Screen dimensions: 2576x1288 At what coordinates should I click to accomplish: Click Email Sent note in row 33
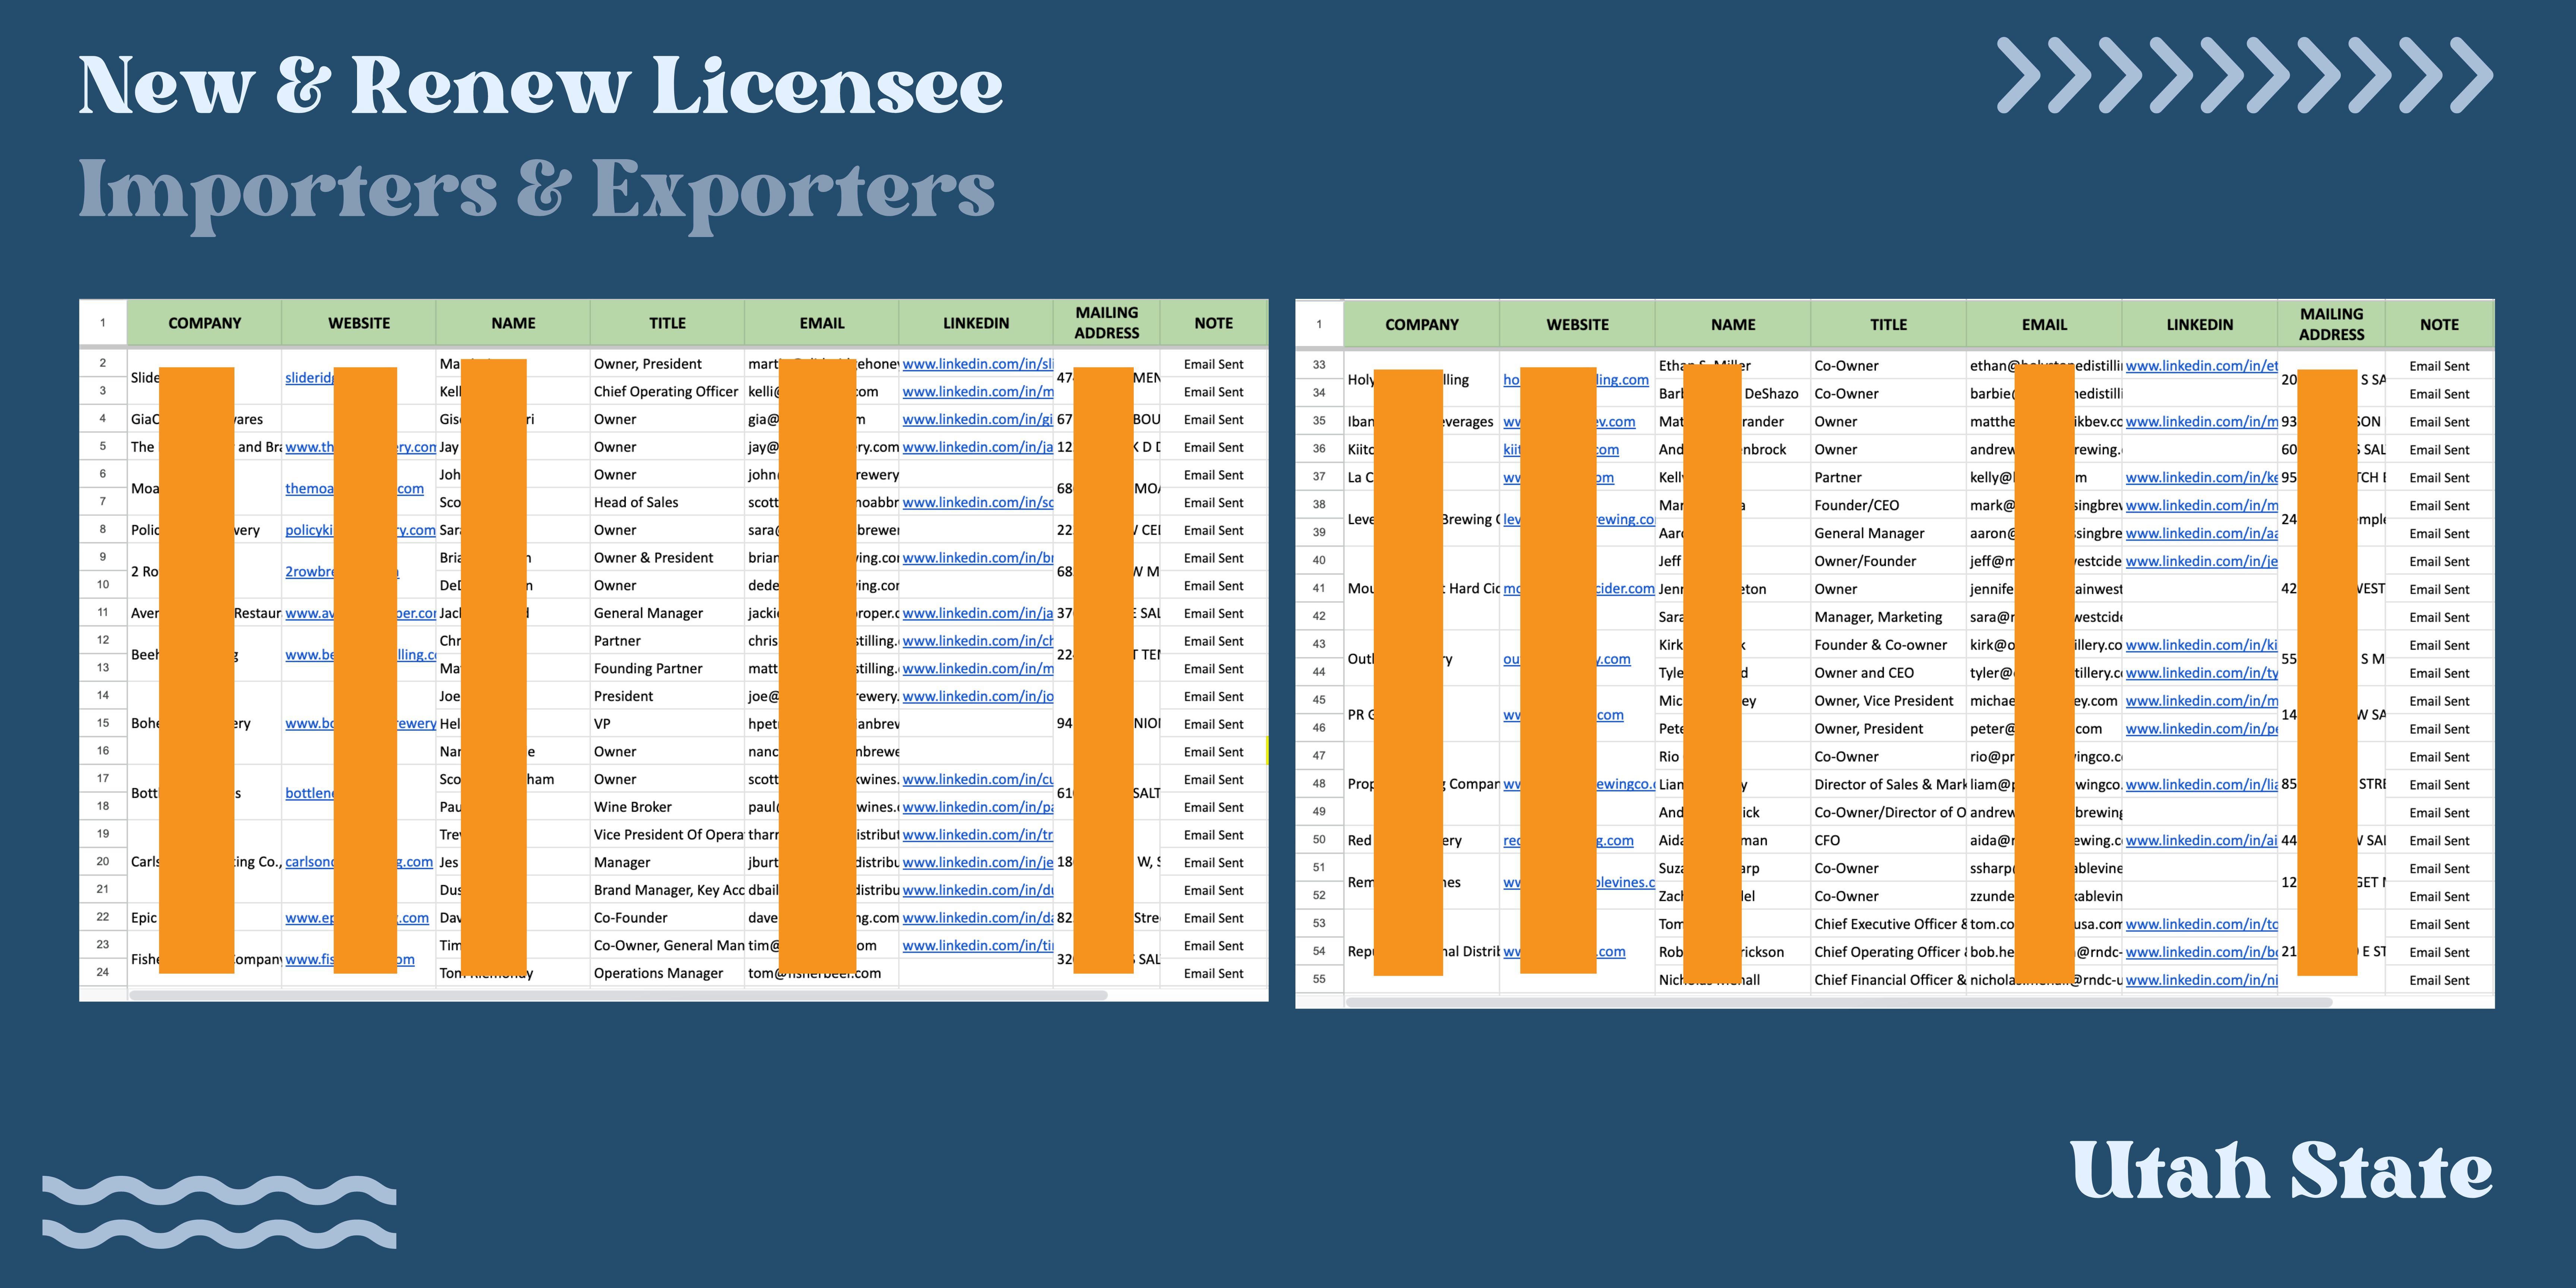[x=2438, y=366]
